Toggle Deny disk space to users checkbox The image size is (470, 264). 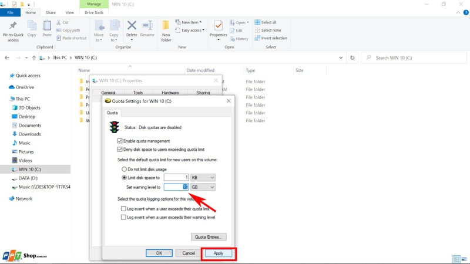pyautogui.click(x=120, y=150)
